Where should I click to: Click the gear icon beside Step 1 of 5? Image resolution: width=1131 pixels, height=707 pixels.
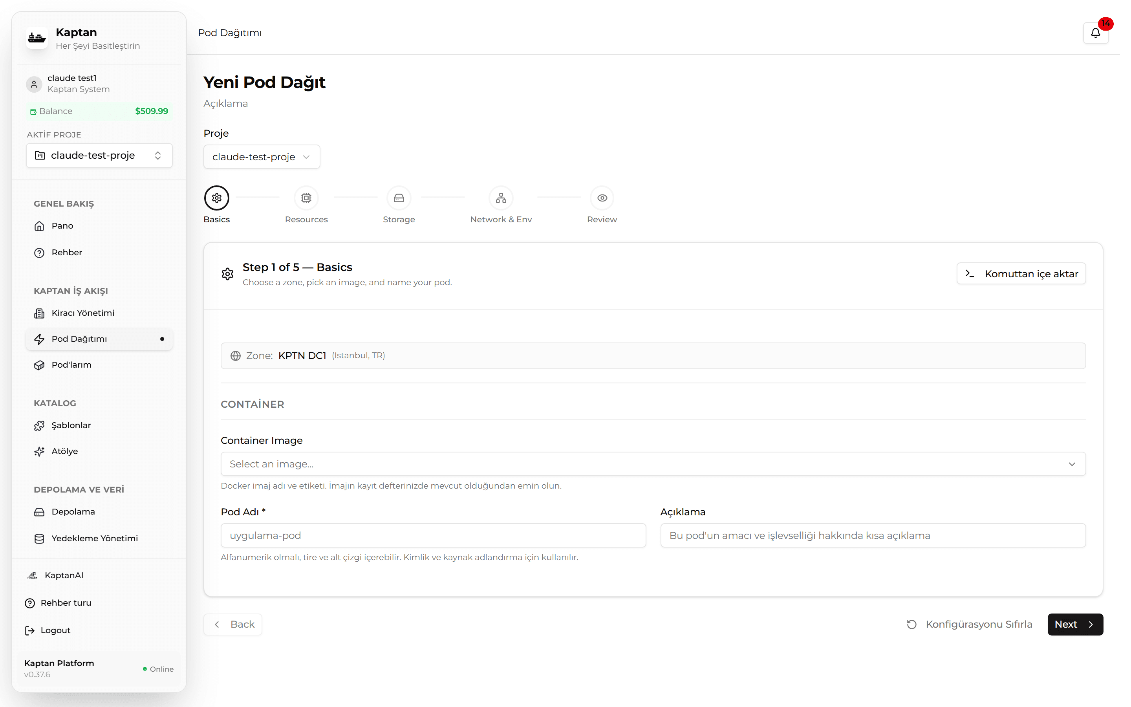click(x=228, y=274)
